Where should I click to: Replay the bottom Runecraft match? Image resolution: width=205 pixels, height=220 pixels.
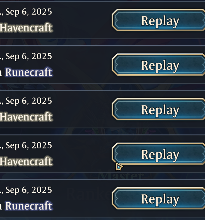[158, 198]
